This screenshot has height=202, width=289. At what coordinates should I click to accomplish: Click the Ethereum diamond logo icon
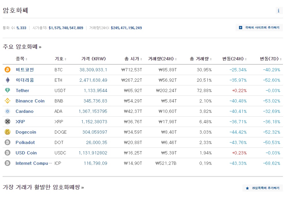pos(8,80)
